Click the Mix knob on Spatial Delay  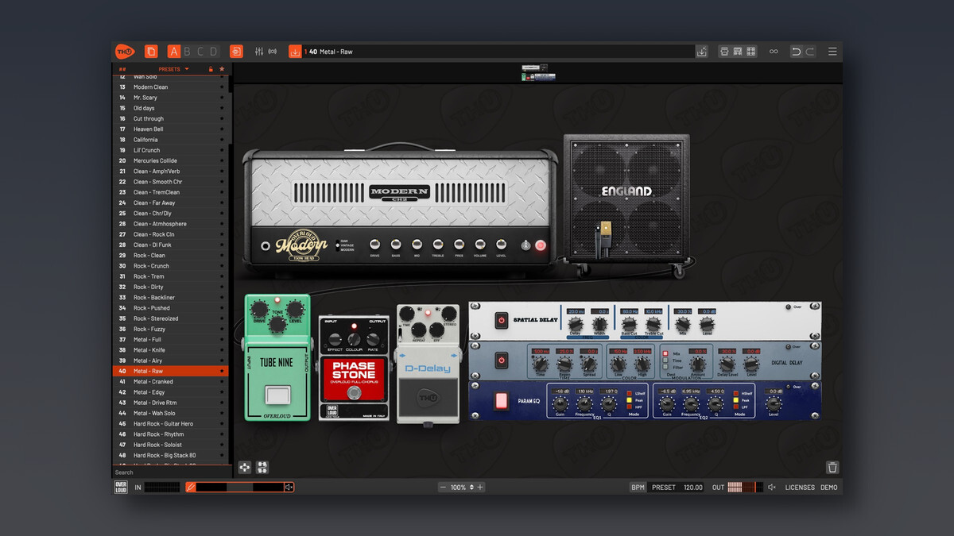682,324
